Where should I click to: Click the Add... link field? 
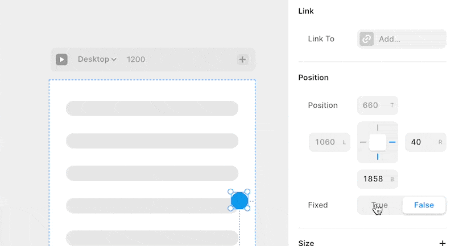point(402,39)
